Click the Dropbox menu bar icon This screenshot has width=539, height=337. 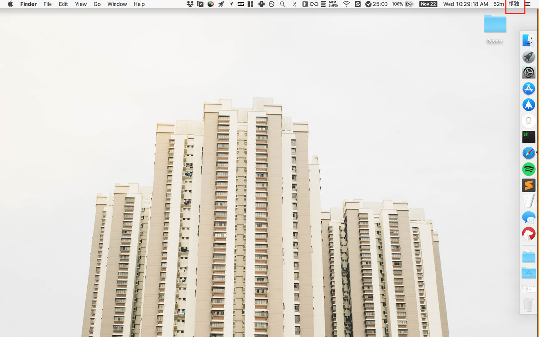[x=190, y=4]
